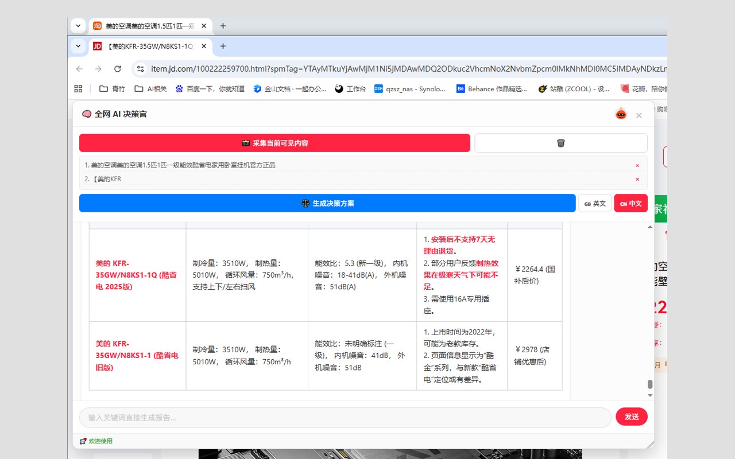Switch output language to 英文
The image size is (735, 459).
tap(595, 203)
